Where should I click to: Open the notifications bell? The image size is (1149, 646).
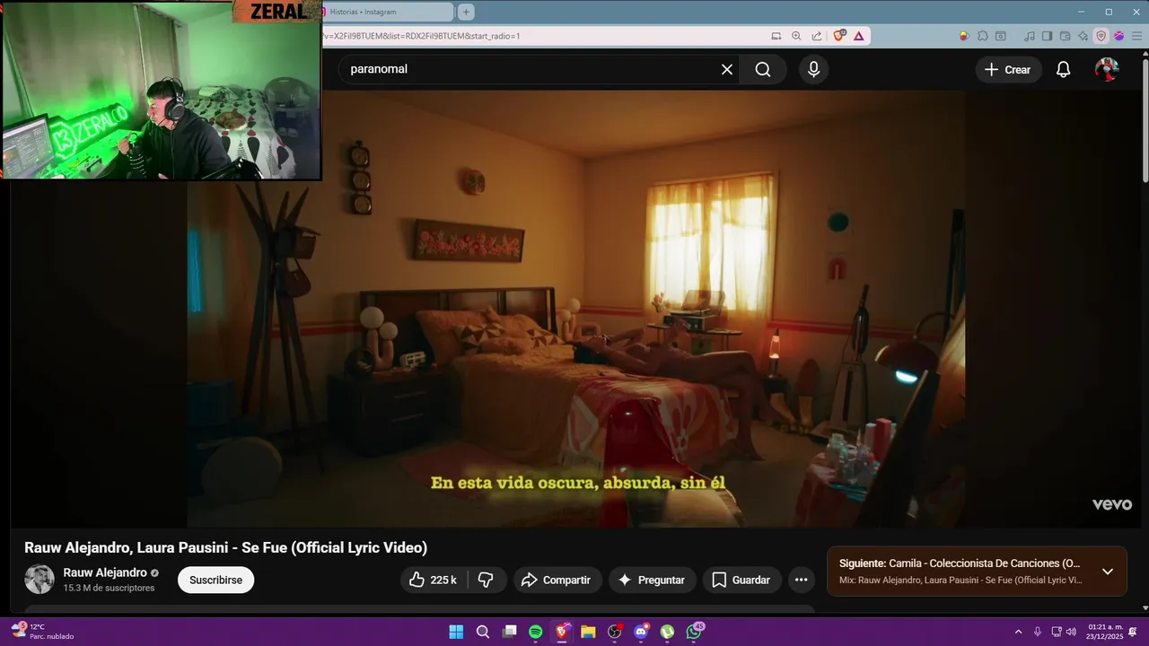[1063, 69]
